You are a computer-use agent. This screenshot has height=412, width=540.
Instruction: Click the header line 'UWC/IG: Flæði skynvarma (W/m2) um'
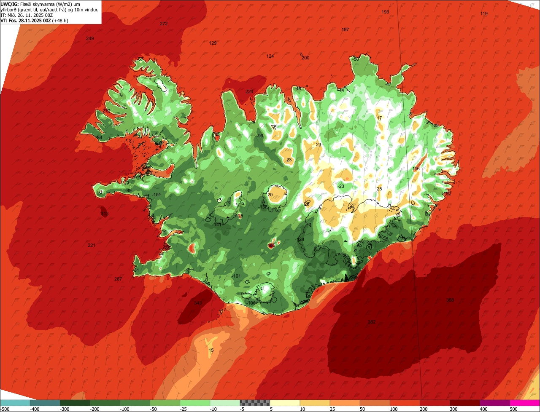41,4
